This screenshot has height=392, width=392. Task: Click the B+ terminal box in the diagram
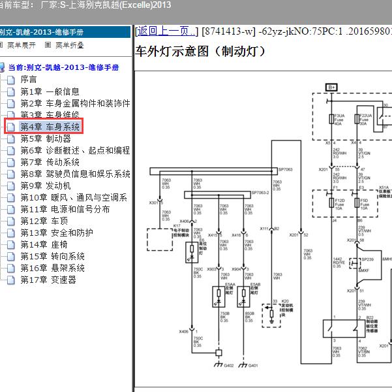point(331,87)
